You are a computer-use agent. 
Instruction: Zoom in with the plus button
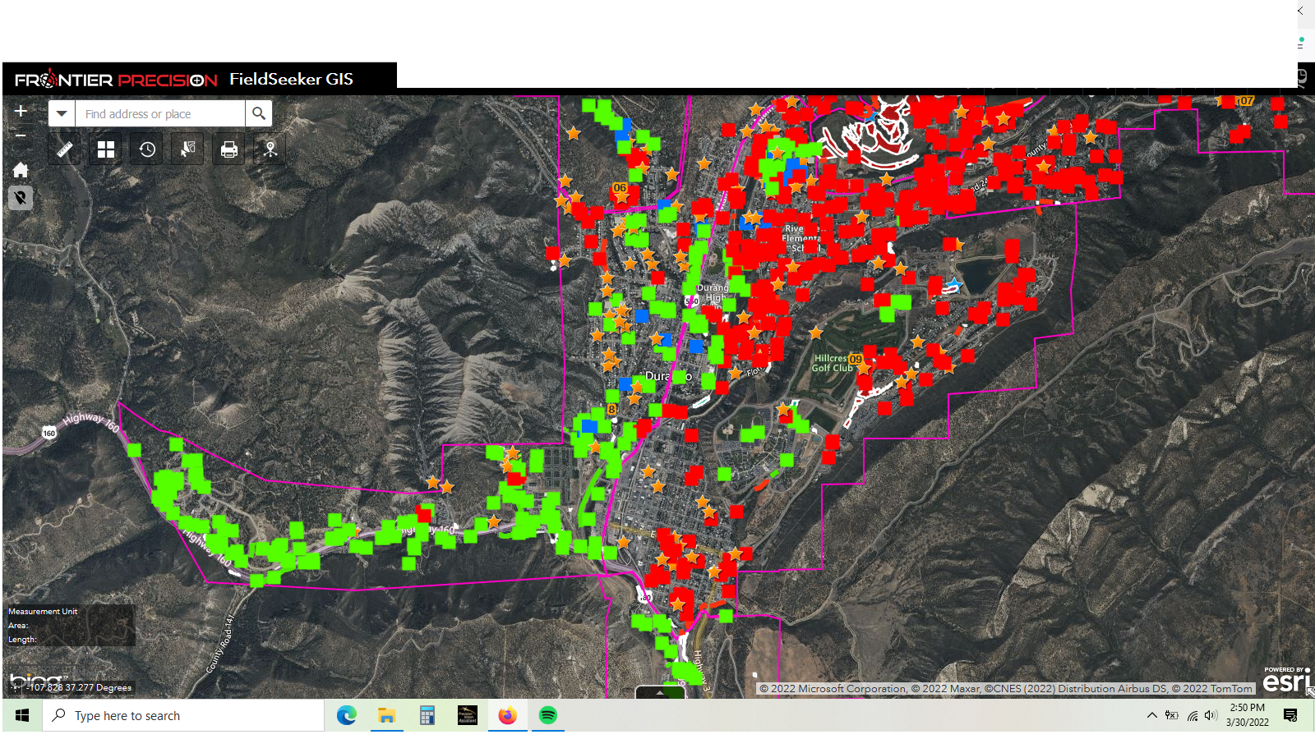(x=21, y=111)
